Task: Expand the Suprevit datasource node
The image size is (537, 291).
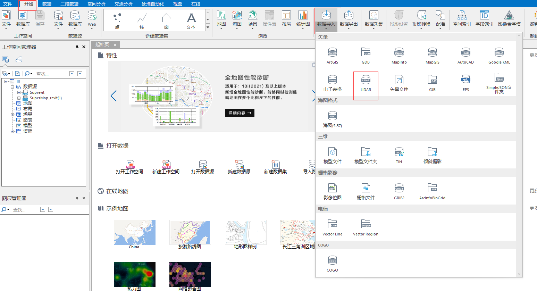Action: (19, 92)
